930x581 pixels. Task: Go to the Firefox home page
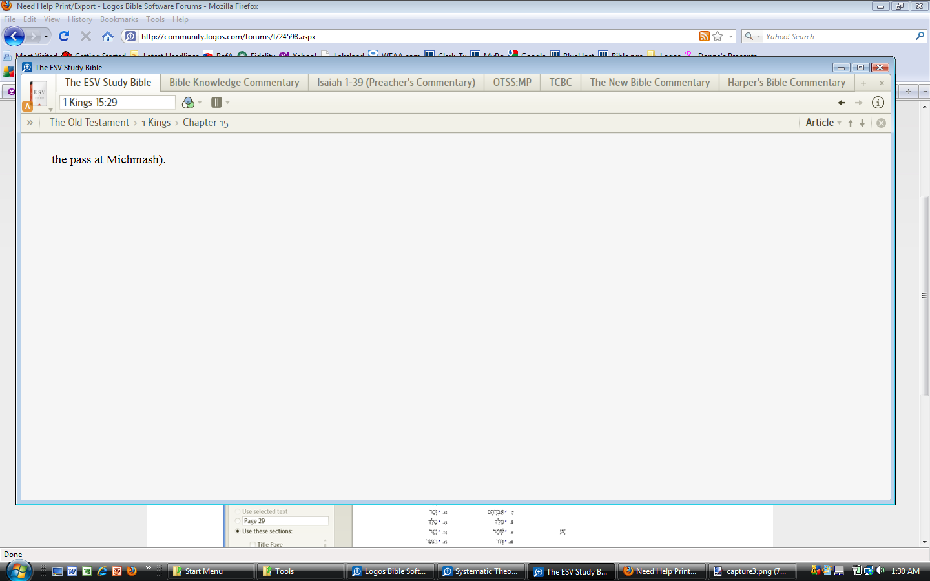pyautogui.click(x=108, y=36)
